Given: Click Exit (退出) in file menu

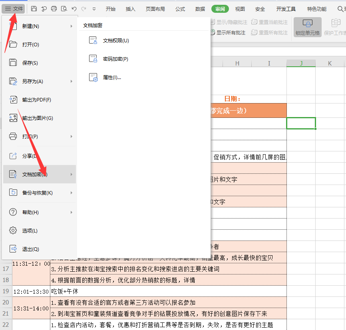Looking at the screenshot, I should [30, 249].
